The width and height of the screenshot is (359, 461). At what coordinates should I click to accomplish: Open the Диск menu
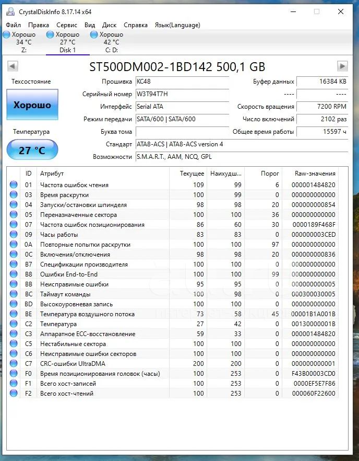tap(109, 25)
